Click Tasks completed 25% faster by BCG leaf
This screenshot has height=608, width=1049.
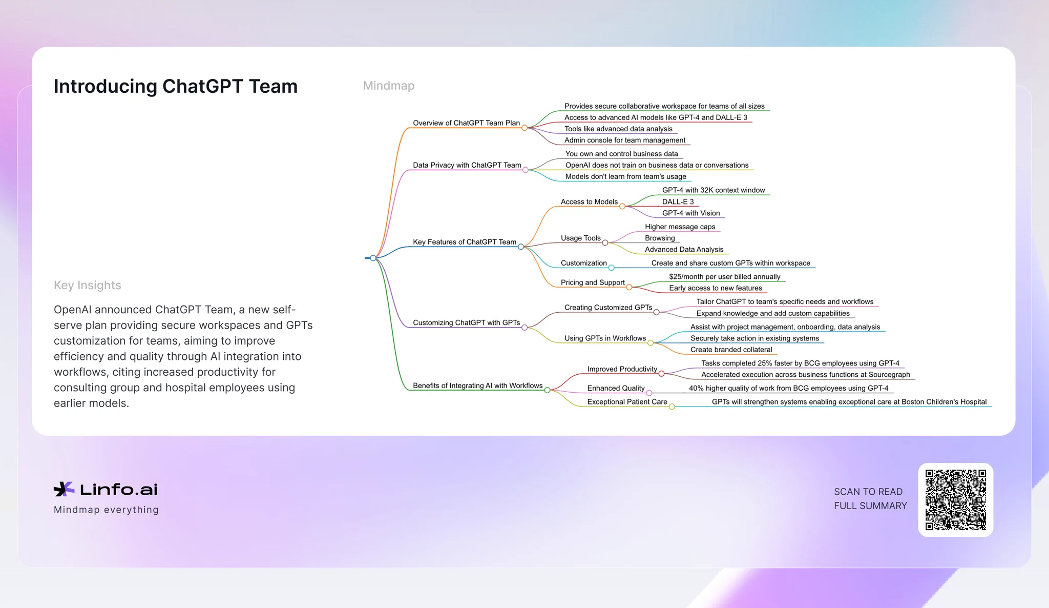coord(800,363)
